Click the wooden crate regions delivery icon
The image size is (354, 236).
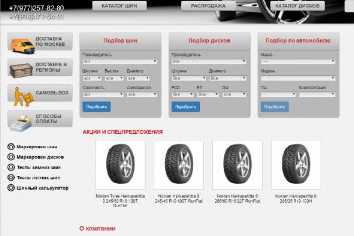click(x=21, y=70)
